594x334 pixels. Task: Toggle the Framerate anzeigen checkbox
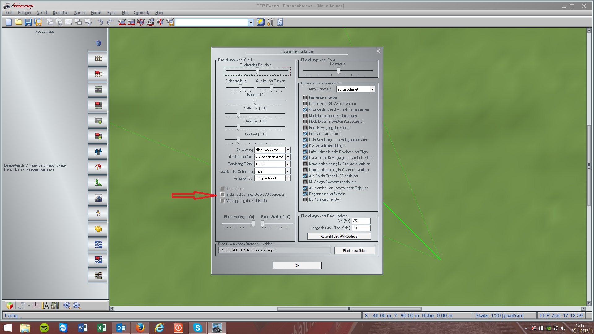coord(305,97)
